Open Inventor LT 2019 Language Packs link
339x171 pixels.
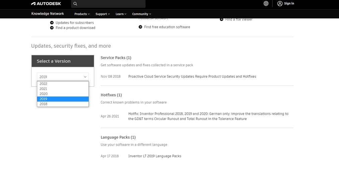[x=155, y=156]
